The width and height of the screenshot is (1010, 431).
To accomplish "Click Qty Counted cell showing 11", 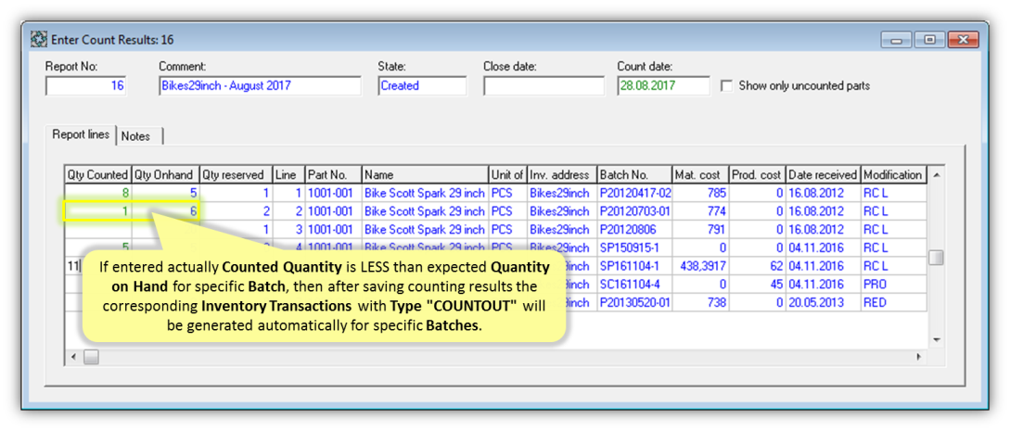I will click(74, 265).
